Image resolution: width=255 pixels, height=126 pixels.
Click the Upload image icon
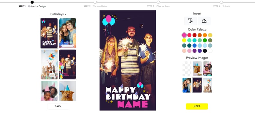204,21
